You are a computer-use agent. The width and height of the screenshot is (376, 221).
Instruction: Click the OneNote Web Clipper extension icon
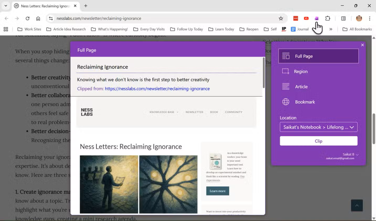tap(316, 18)
